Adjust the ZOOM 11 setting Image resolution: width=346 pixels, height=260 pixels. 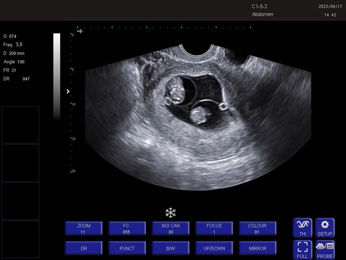point(84,229)
